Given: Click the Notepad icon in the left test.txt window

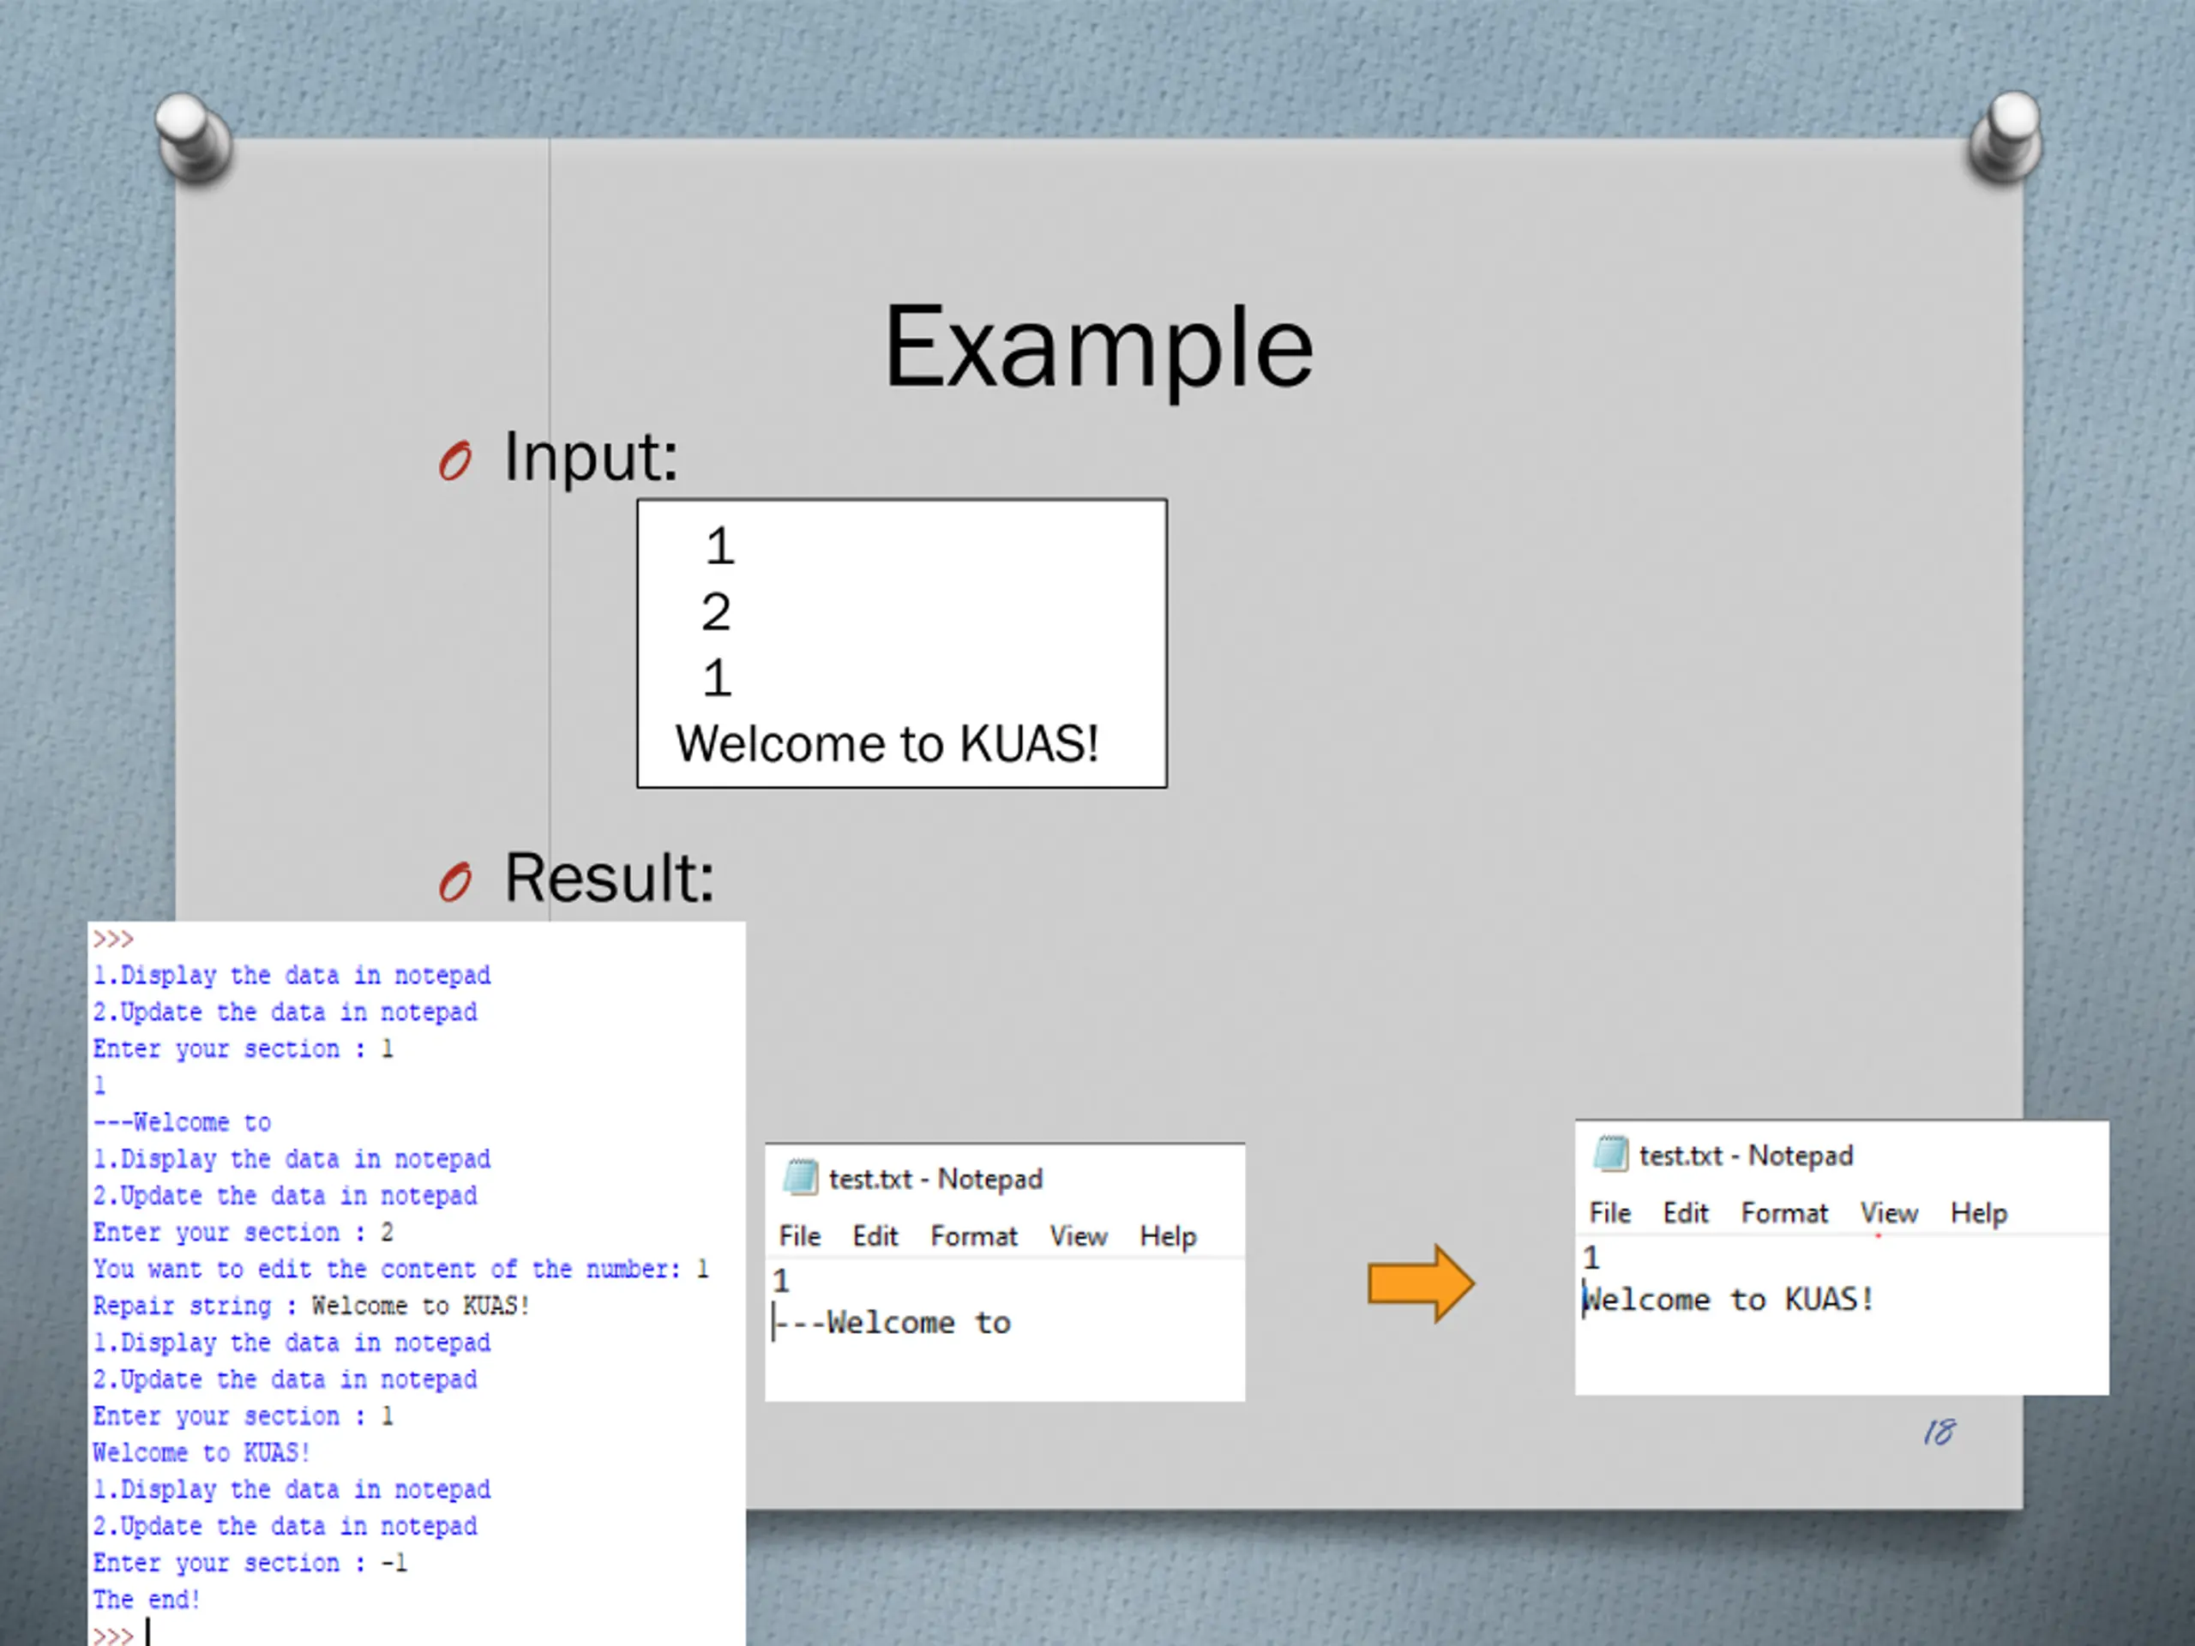Looking at the screenshot, I should point(800,1178).
